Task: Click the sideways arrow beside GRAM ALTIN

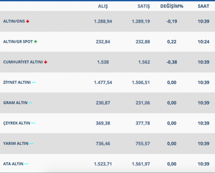Action: coord(31,103)
